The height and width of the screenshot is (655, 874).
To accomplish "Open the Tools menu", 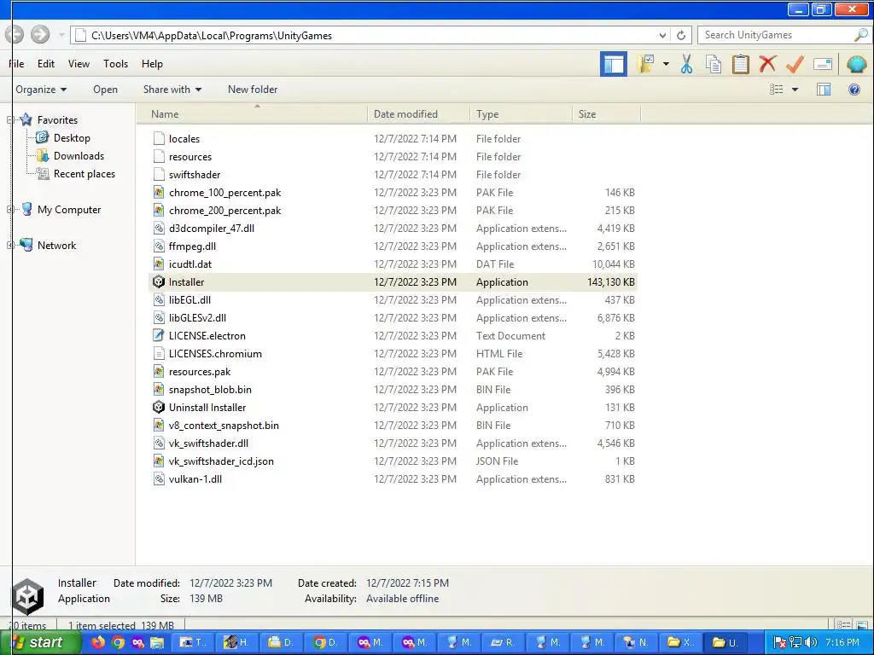I will [x=115, y=64].
